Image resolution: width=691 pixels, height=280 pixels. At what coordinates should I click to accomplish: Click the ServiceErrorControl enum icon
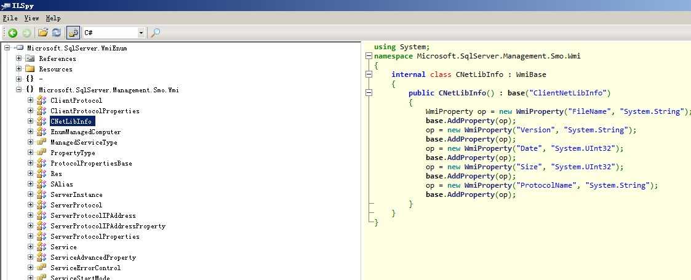[x=41, y=268]
